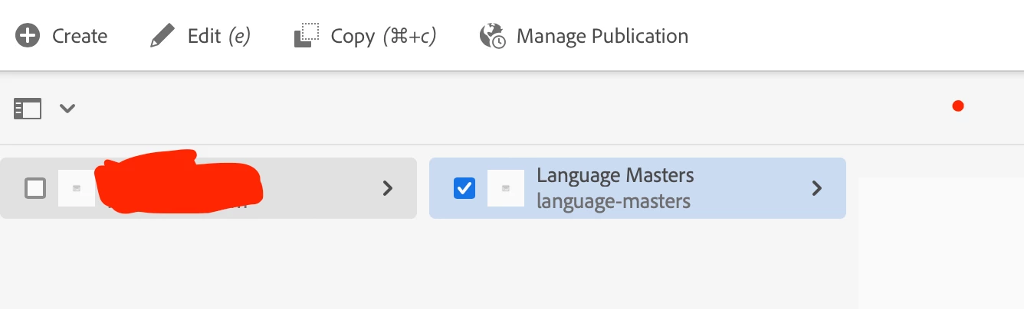Image resolution: width=1024 pixels, height=309 pixels.
Task: Click the Create plus icon
Action: (28, 36)
